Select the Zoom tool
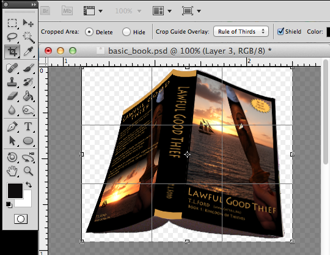Screen dimensions: 330x255 coord(28,171)
